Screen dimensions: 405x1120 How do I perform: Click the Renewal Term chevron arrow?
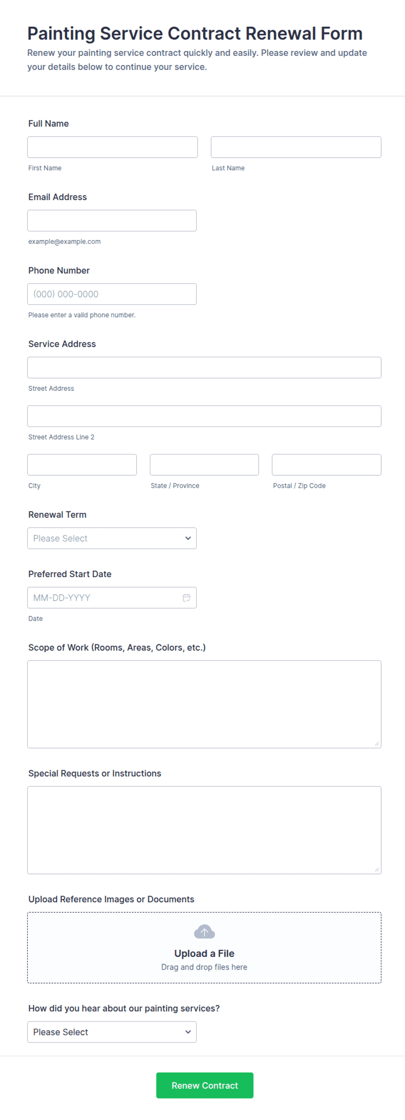click(x=188, y=538)
